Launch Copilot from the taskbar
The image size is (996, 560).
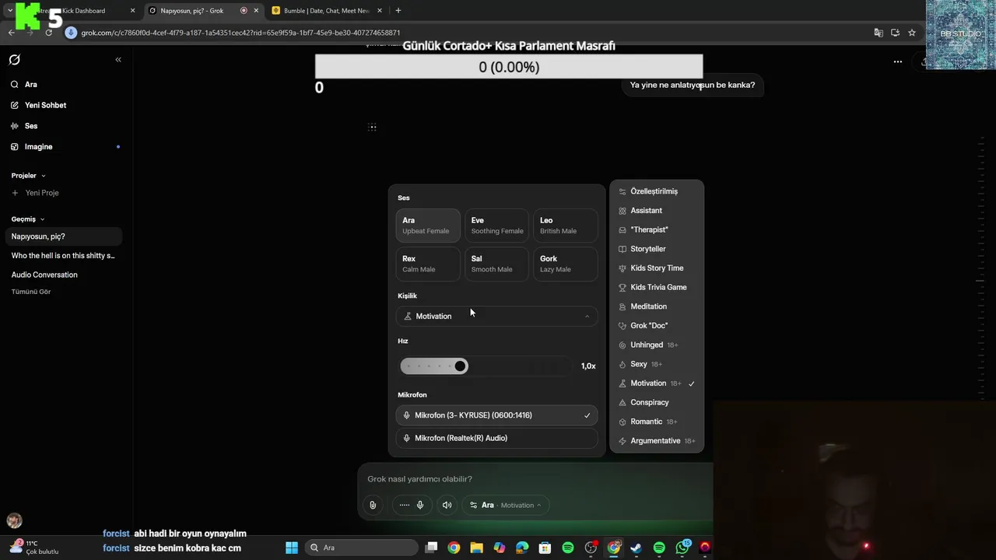[x=500, y=548]
